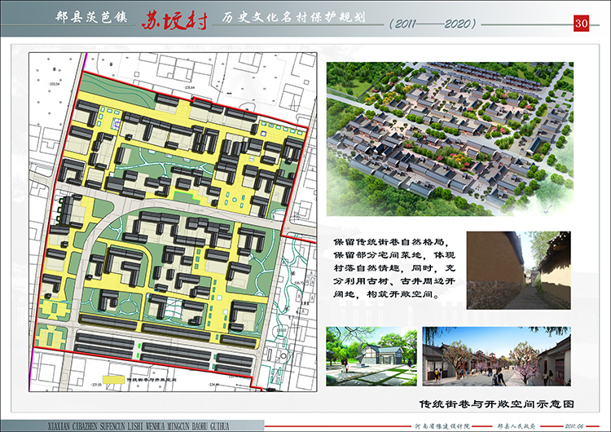Select the pedestrian street rendering image
This screenshot has width=611, height=432.
[x=495, y=357]
